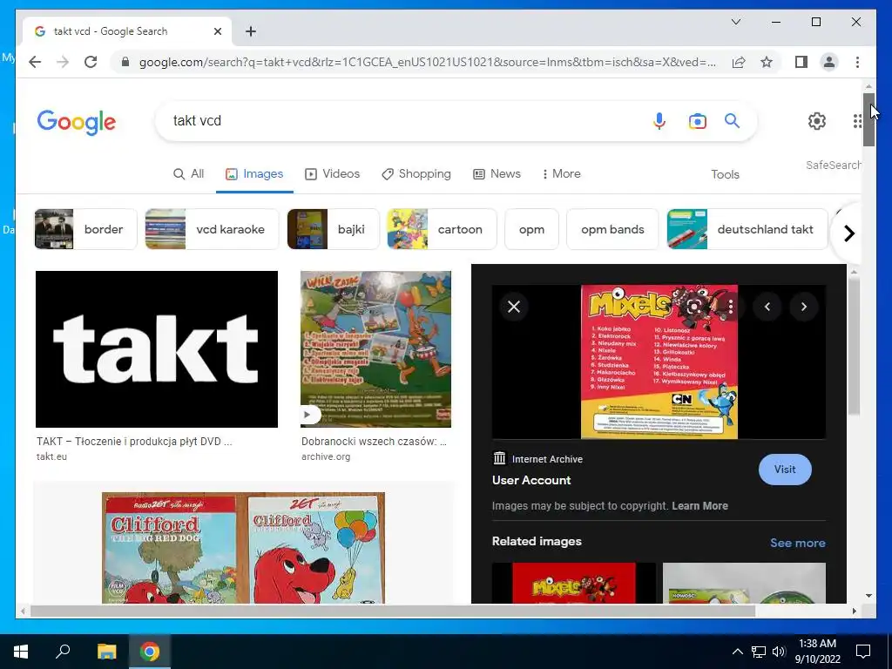
Task: Select the 'bajki' suggestion chip
Action: click(334, 229)
